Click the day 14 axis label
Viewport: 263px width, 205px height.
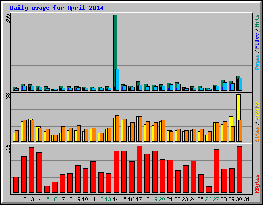pos(116,199)
